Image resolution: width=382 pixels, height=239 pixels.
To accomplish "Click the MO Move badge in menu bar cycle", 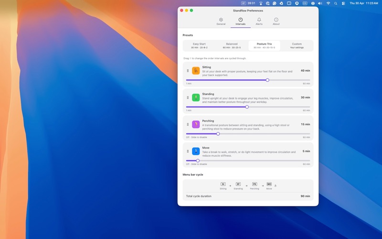I will click(269, 184).
